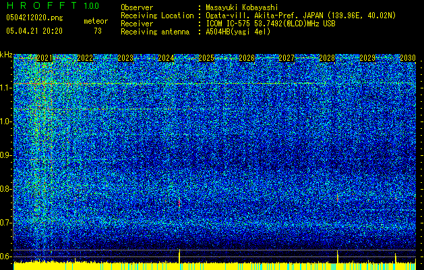
Task: Click the 2021 time marker
Action: [44, 58]
